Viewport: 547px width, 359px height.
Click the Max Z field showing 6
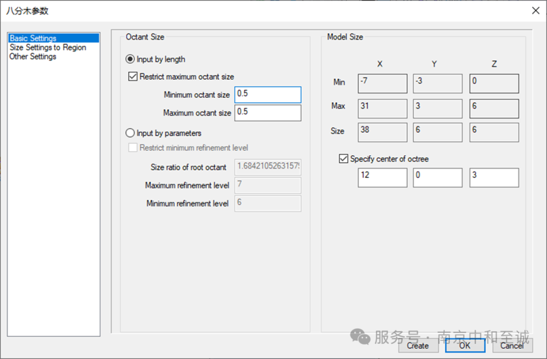[494, 109]
